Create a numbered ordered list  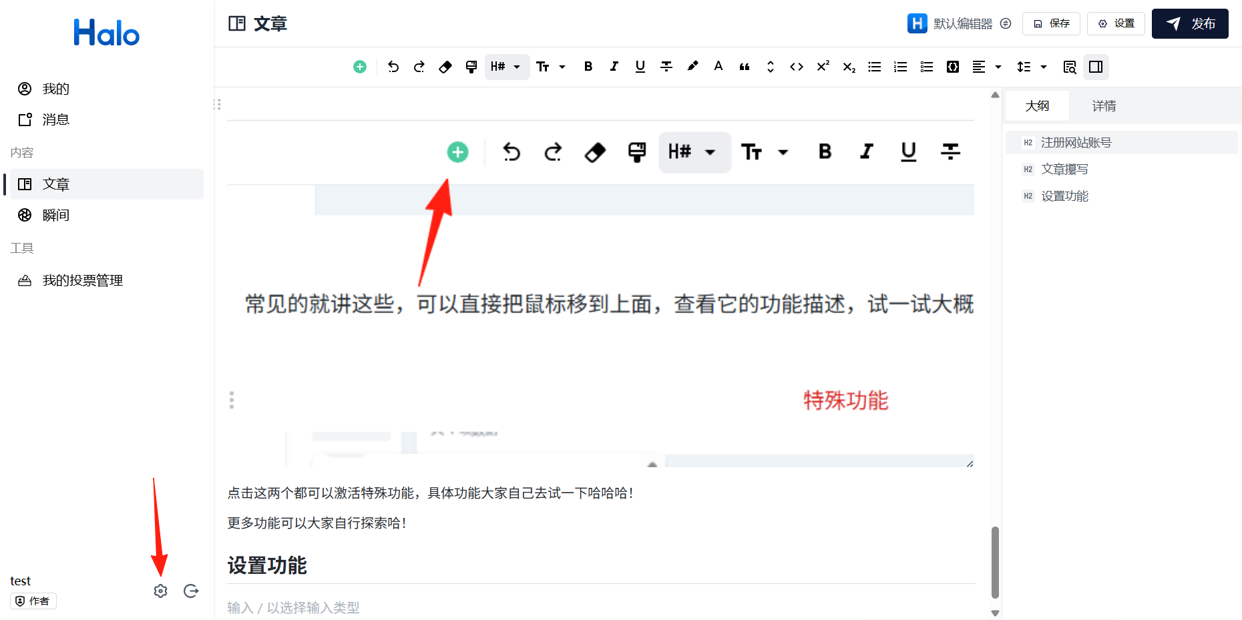pyautogui.click(x=901, y=67)
